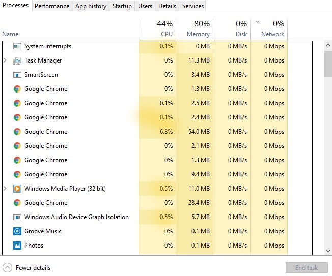Open the Users tab
The height and width of the screenshot is (276, 332).
click(x=145, y=6)
